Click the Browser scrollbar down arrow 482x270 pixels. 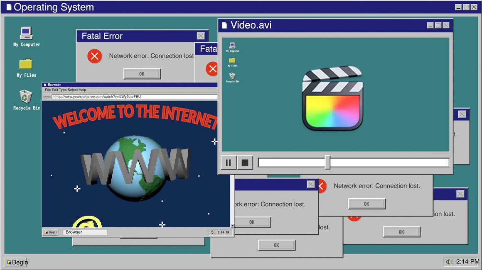point(232,226)
